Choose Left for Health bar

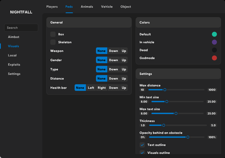click(x=91, y=88)
